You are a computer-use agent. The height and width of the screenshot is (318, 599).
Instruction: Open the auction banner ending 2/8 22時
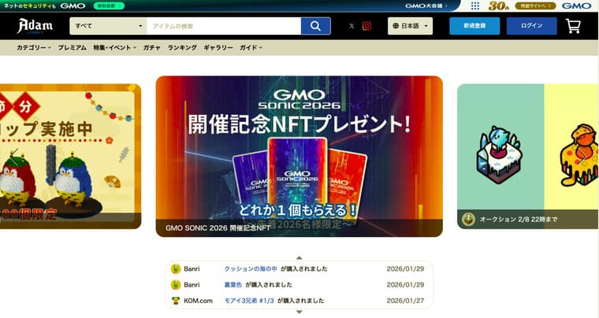528,157
